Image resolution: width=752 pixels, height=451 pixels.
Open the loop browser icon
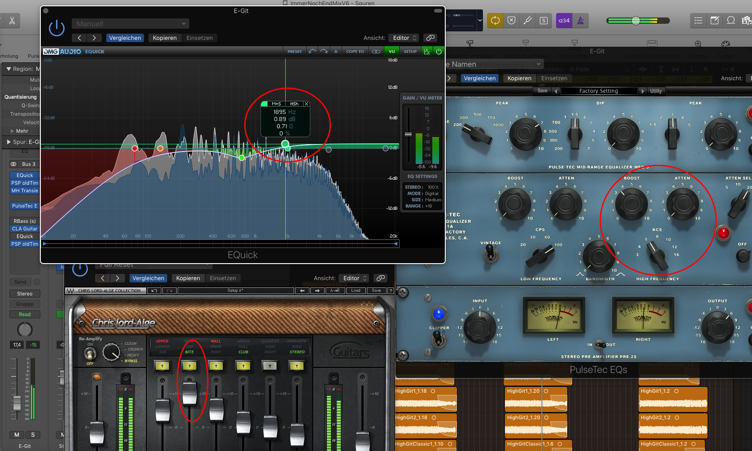731,20
